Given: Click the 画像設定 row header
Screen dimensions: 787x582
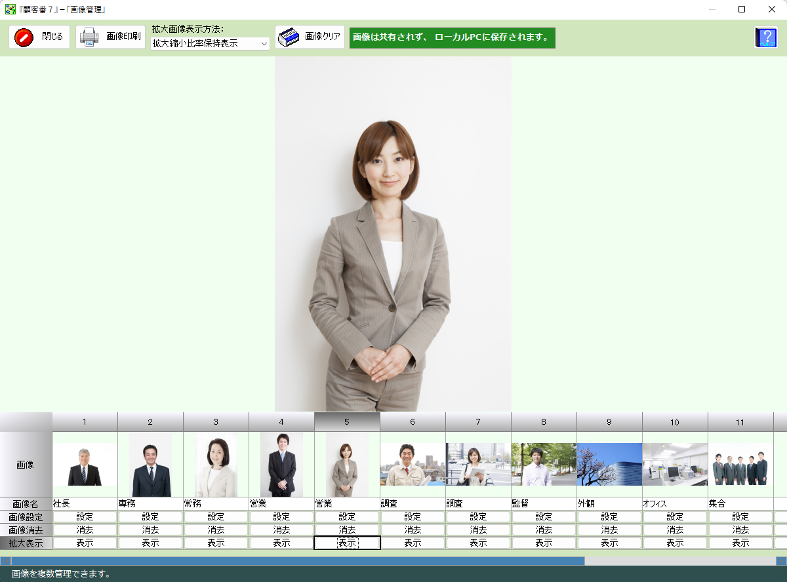Looking at the screenshot, I should point(26,516).
